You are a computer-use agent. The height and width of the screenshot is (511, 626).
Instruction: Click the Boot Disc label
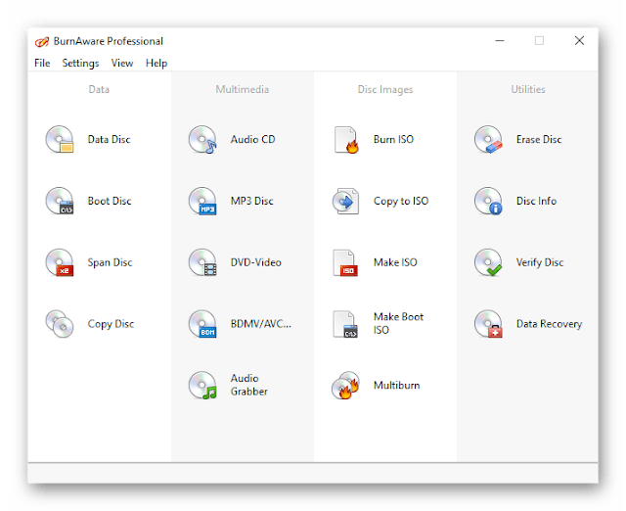[x=110, y=201]
